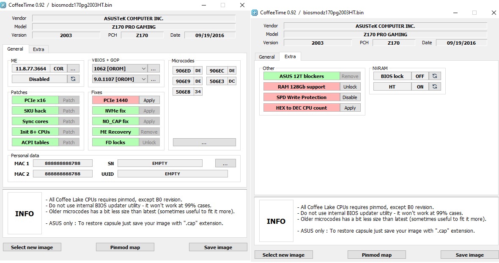The height and width of the screenshot is (263, 499).
Task: Click Apply button for NVMe fix
Action: pyautogui.click(x=149, y=111)
